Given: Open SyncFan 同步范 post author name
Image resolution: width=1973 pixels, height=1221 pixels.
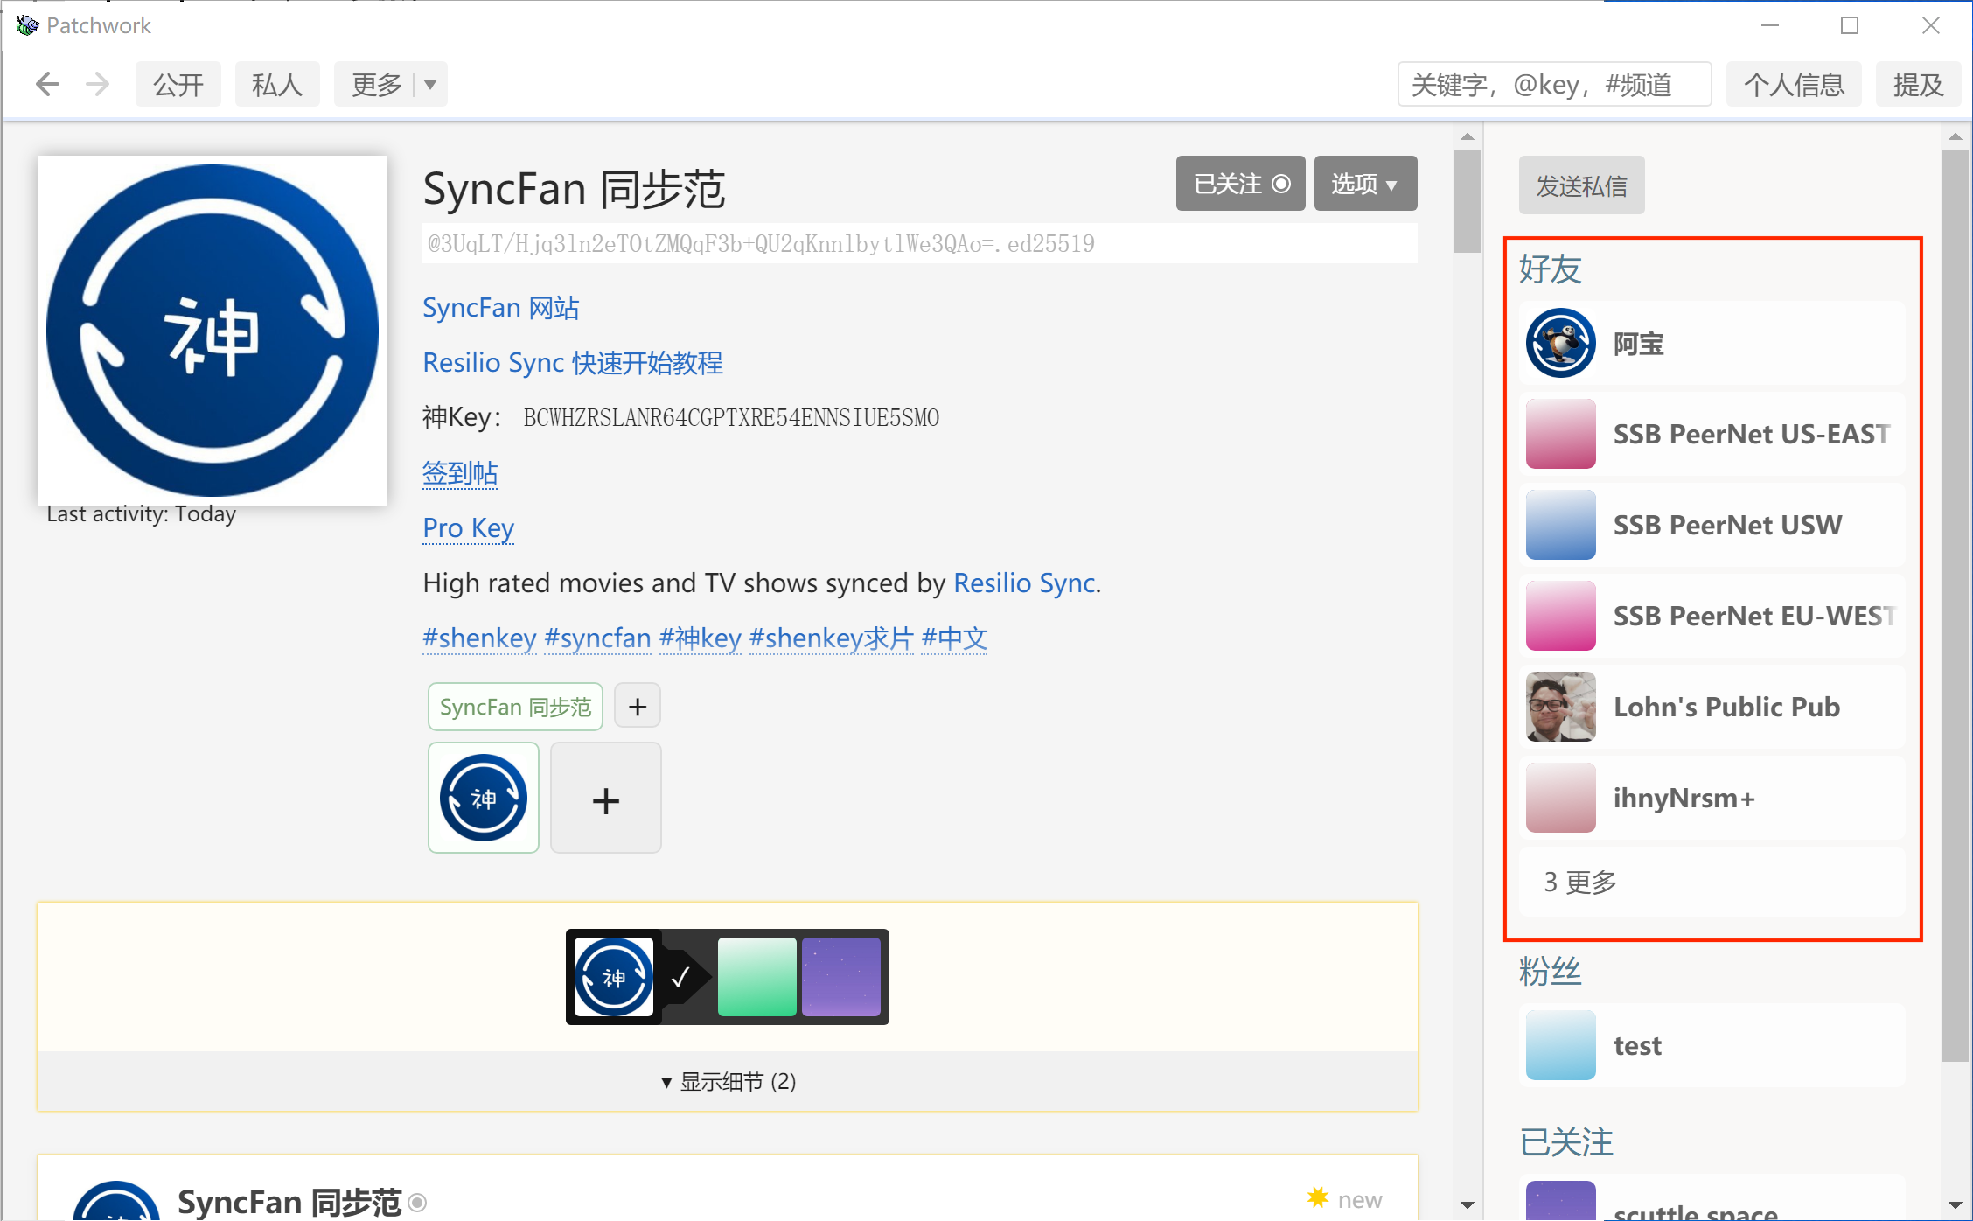Looking at the screenshot, I should [x=289, y=1202].
